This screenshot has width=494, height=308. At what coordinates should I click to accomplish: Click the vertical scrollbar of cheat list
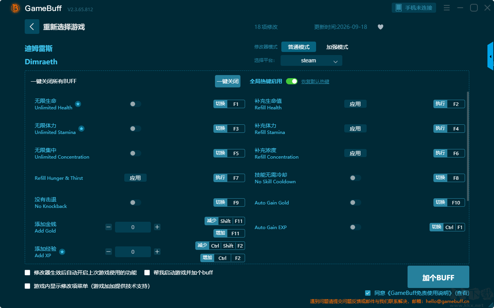(468, 146)
